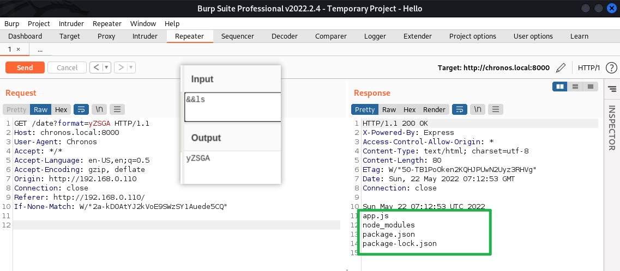Expand the Inspector panel icon

(x=612, y=89)
